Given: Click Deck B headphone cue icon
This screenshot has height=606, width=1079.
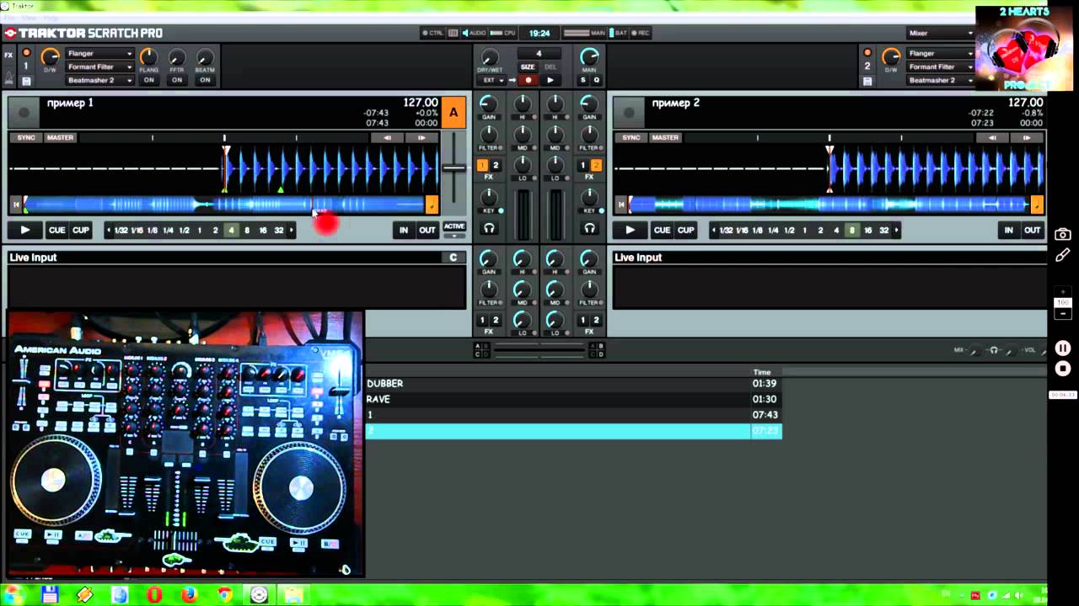Looking at the screenshot, I should (589, 228).
